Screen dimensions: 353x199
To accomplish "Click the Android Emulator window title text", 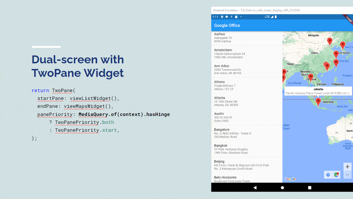I will tap(256, 10).
